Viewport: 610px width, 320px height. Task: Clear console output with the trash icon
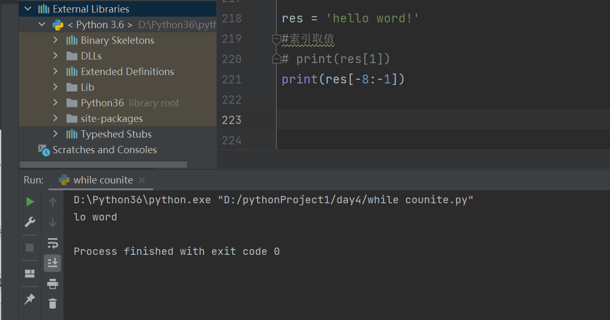[x=53, y=303]
